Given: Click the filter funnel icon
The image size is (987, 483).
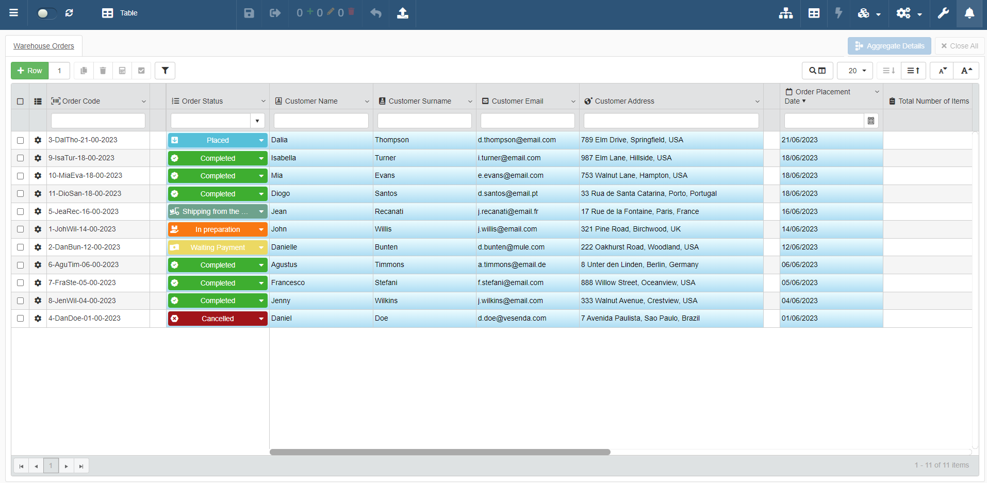Looking at the screenshot, I should click(x=165, y=71).
